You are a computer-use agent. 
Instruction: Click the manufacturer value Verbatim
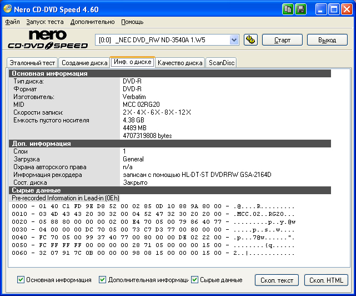[x=134, y=97]
